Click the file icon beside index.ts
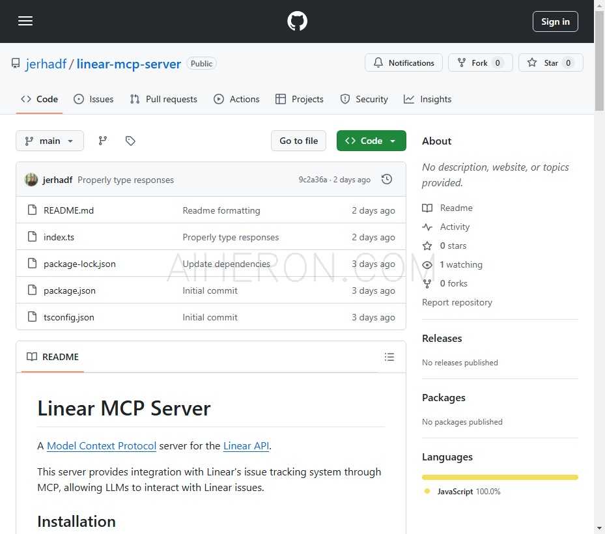This screenshot has width=605, height=534. [x=32, y=237]
